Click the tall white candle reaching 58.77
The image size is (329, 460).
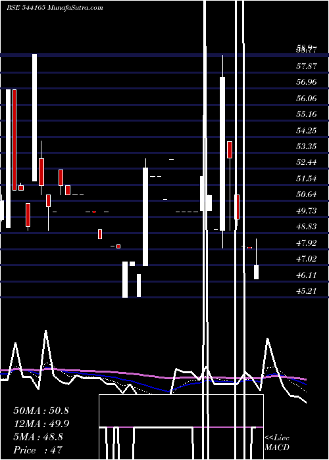coord(35,118)
